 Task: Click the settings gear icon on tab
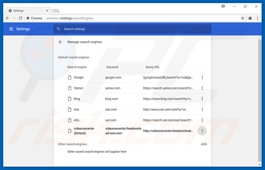click(x=10, y=11)
